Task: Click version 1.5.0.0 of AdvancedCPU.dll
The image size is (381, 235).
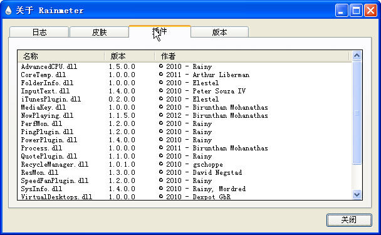Action: [x=122, y=66]
